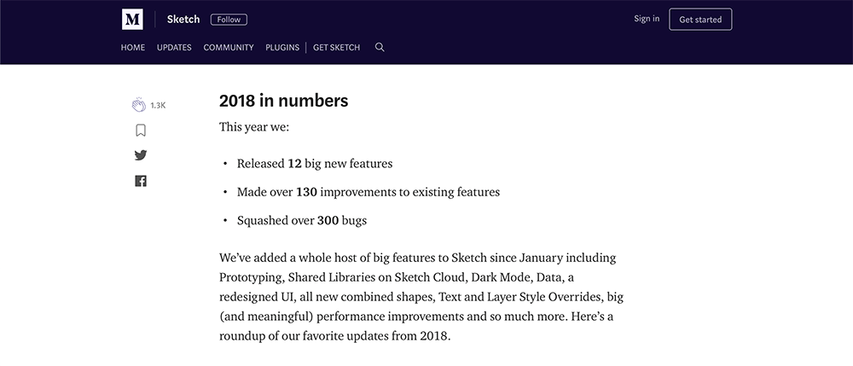Navigate to the COMMUNITY section
Viewport: 853px width, 366px height.
coord(229,48)
